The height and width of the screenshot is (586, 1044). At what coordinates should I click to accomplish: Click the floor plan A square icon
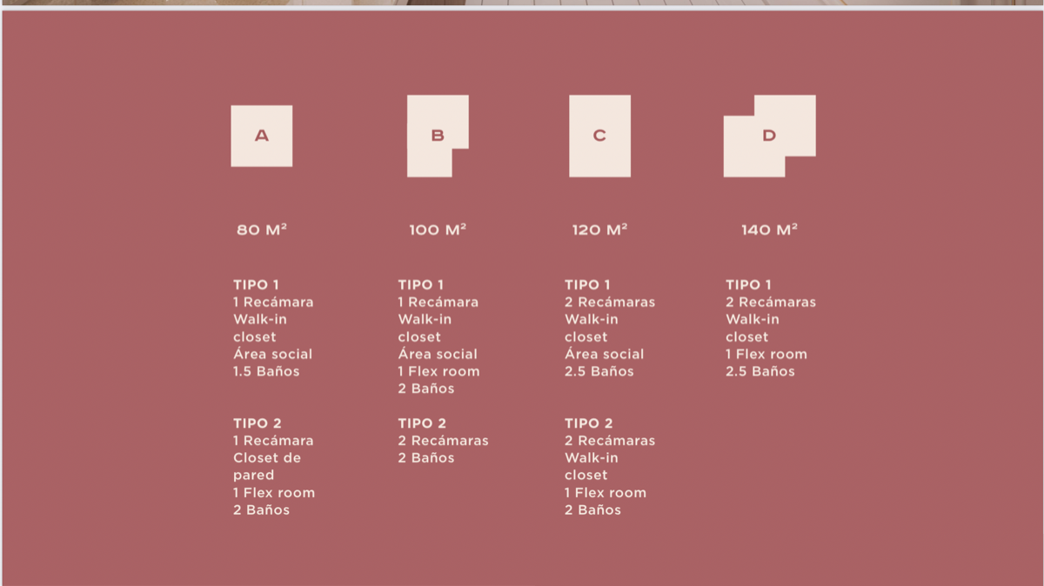[x=261, y=136]
